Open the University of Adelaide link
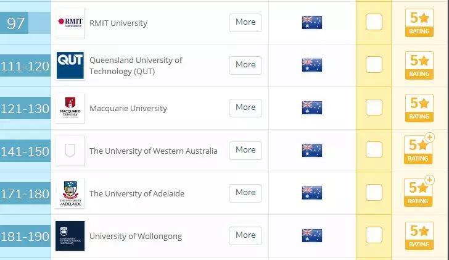The width and height of the screenshot is (449, 260). pyautogui.click(x=136, y=193)
